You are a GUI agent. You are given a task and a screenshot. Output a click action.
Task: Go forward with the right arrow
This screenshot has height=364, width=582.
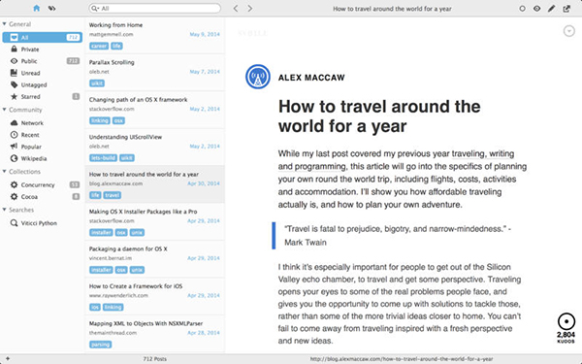click(x=250, y=8)
